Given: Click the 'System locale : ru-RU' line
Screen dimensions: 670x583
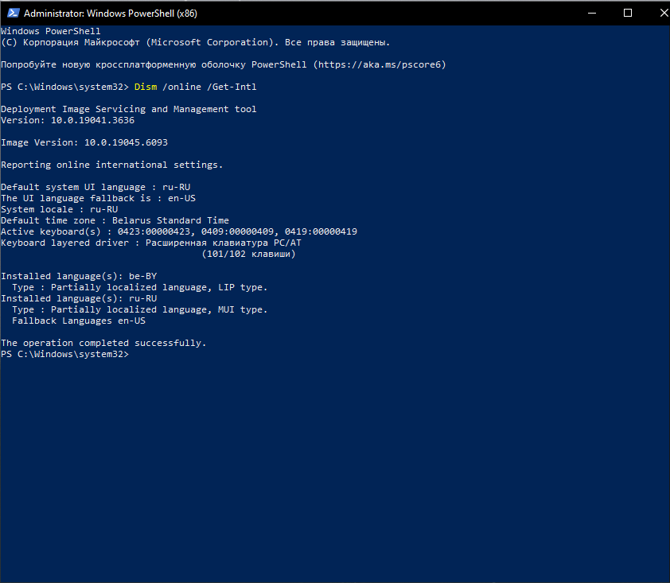Looking at the screenshot, I should pyautogui.click(x=60, y=209).
